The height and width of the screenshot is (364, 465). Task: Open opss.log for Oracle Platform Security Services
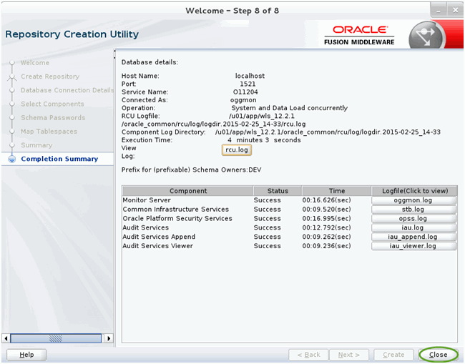point(413,219)
